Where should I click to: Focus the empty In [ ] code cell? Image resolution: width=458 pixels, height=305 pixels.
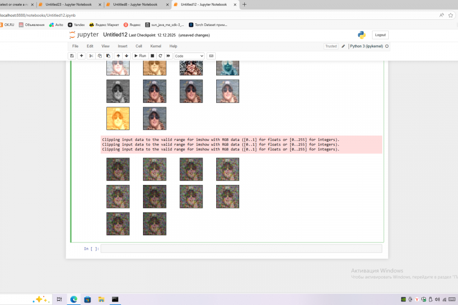(241, 249)
